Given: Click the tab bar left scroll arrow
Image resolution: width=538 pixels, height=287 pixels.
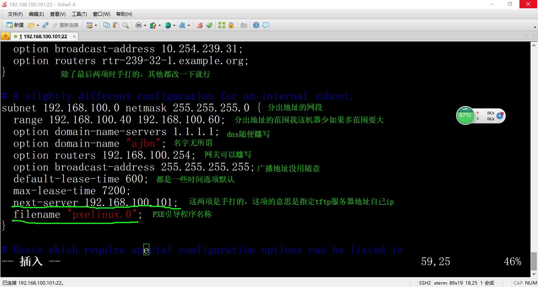Looking at the screenshot, I should coord(527,36).
